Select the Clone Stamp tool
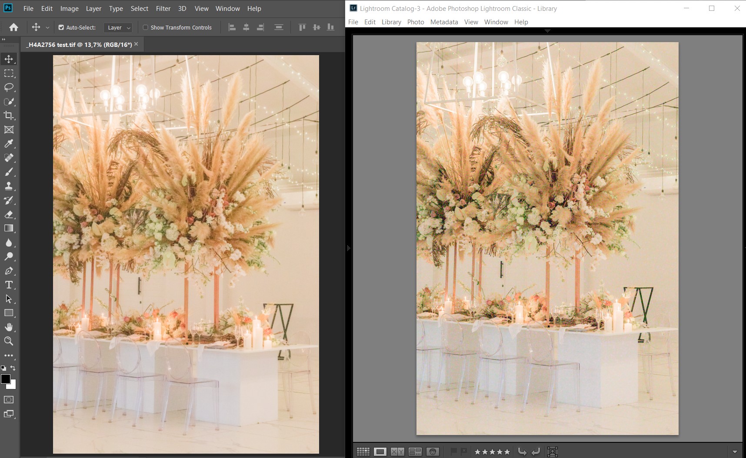 coord(9,186)
